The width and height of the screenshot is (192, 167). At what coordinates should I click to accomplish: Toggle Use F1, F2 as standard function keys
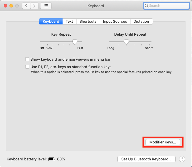pyautogui.click(x=27, y=67)
